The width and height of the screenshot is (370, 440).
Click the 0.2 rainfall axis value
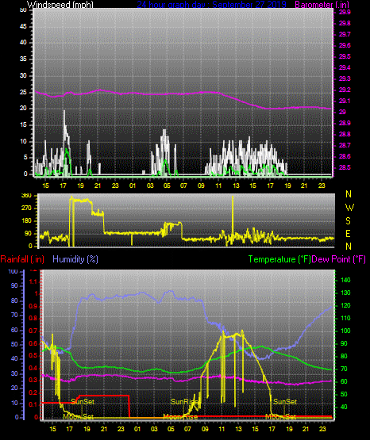(x=33, y=392)
